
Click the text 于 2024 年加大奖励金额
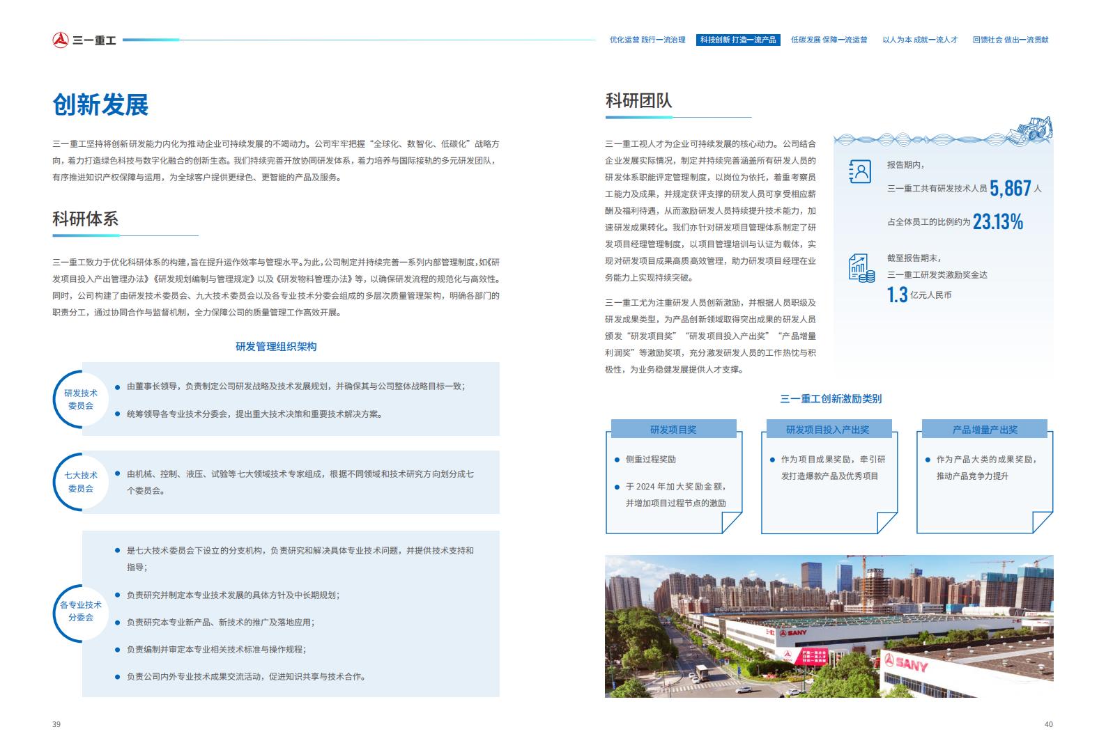point(675,487)
